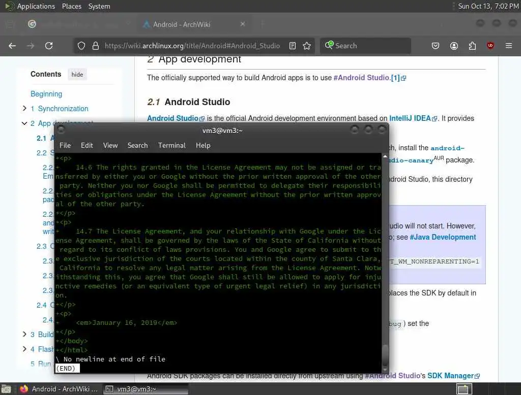521x395 pixels.
Task: Open the tracking protection shield icon
Action: [x=81, y=46]
